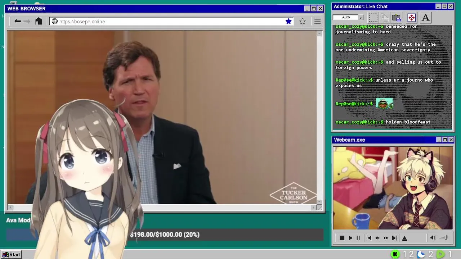Screen dimensions: 461x259
Task: Close the Web Browser window
Action: coord(321,9)
